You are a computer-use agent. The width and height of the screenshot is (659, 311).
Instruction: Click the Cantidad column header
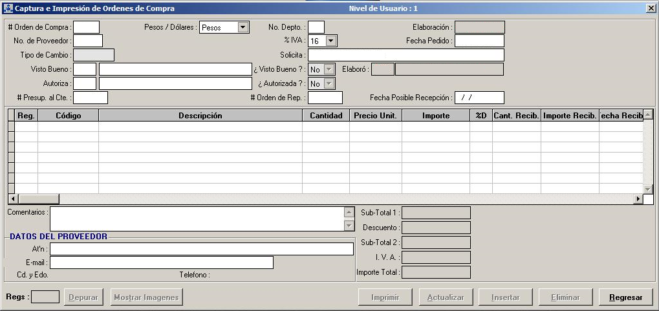click(x=326, y=116)
